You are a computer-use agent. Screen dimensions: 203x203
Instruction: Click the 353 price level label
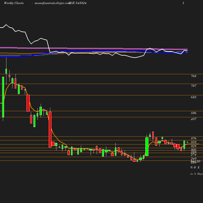tap(194, 142)
